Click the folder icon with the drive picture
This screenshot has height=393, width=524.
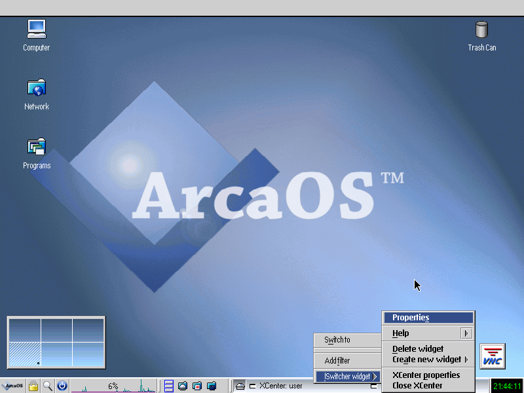(x=183, y=386)
